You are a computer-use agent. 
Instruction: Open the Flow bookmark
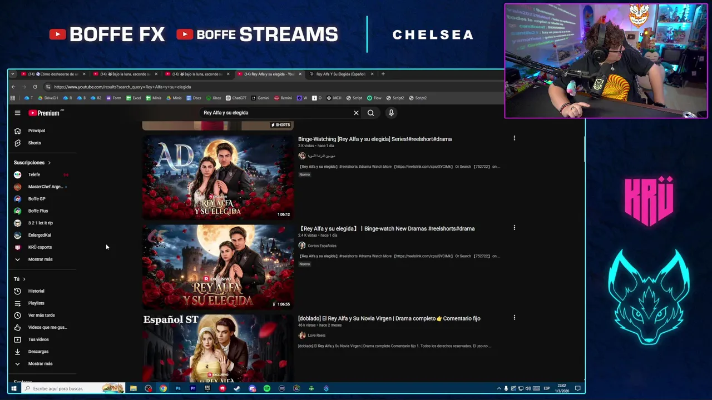(x=374, y=98)
